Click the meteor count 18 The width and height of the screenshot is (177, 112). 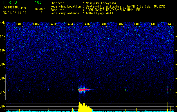point(41,13)
